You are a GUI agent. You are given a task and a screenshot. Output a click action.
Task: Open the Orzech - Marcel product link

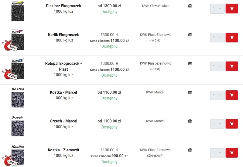pyautogui.click(x=63, y=121)
